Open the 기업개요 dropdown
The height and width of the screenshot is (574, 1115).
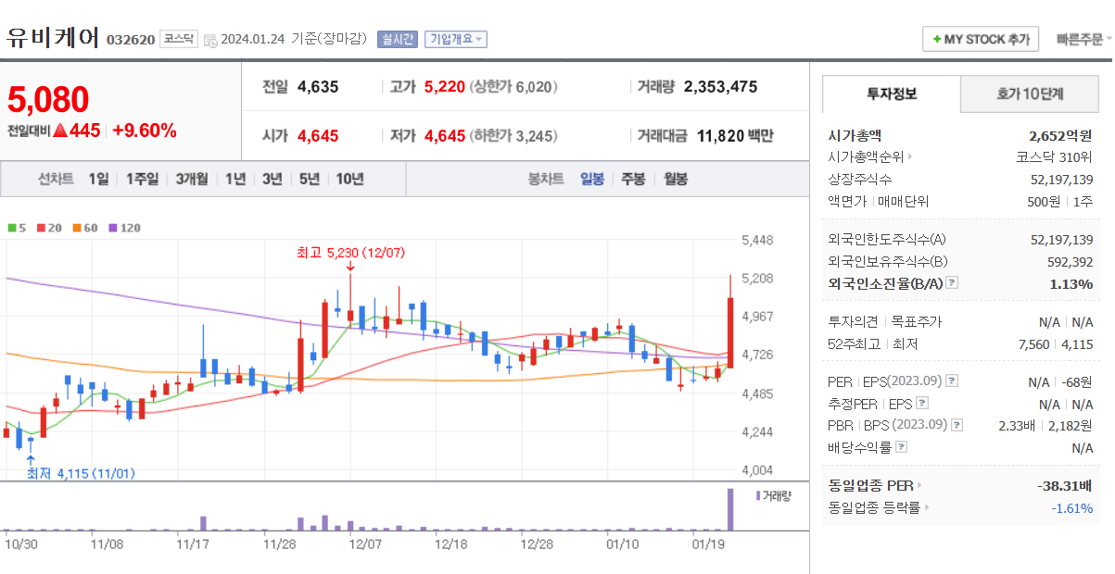456,39
